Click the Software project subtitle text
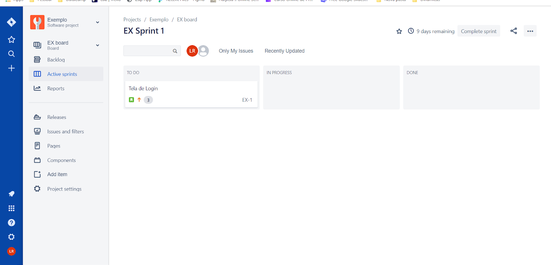The width and height of the screenshot is (551, 265). (x=63, y=26)
